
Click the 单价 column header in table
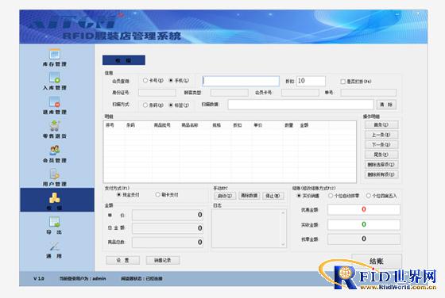point(257,125)
